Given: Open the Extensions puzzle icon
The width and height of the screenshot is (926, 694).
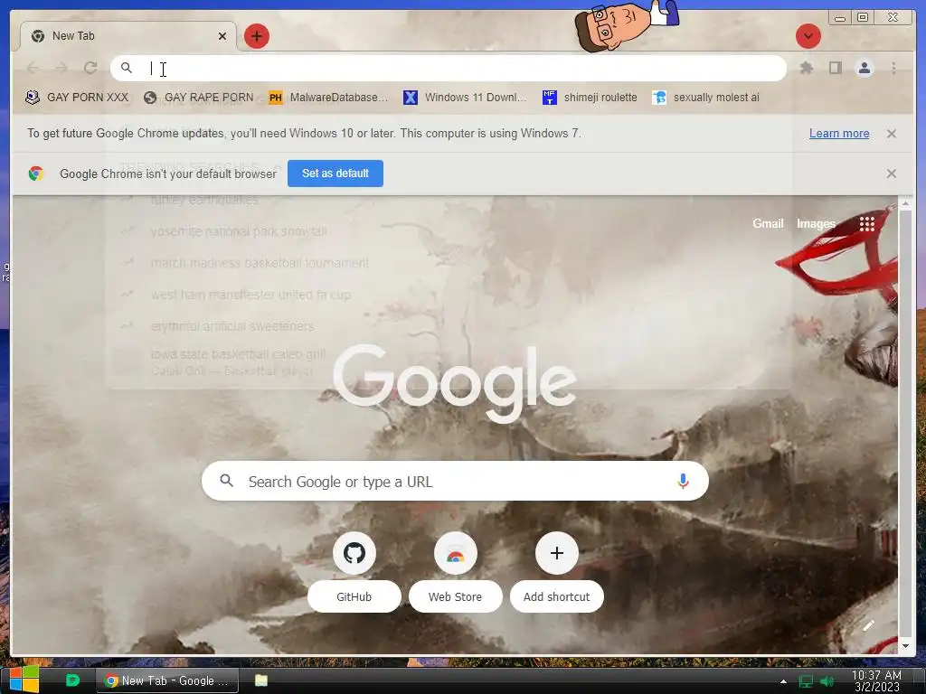Looking at the screenshot, I should point(806,68).
